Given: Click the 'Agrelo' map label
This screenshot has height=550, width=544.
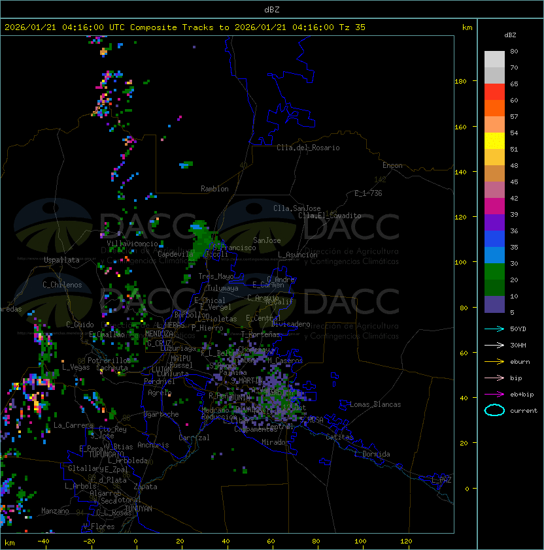Looking at the screenshot, I should pyautogui.click(x=160, y=393).
